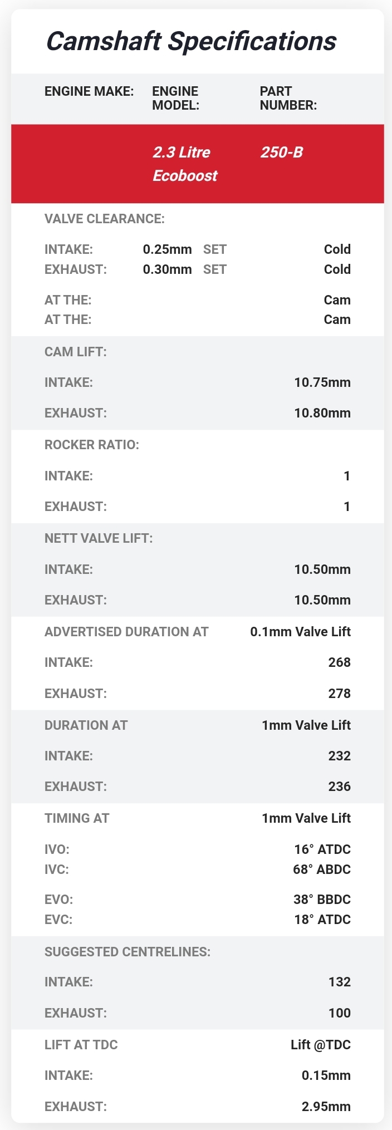Select the exhaust duration value "236"
The height and width of the screenshot is (1130, 392).
point(339,787)
